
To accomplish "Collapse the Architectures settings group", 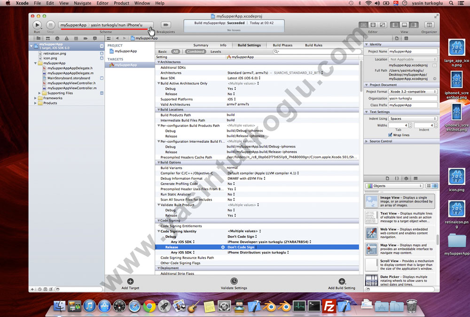I will coord(158,62).
